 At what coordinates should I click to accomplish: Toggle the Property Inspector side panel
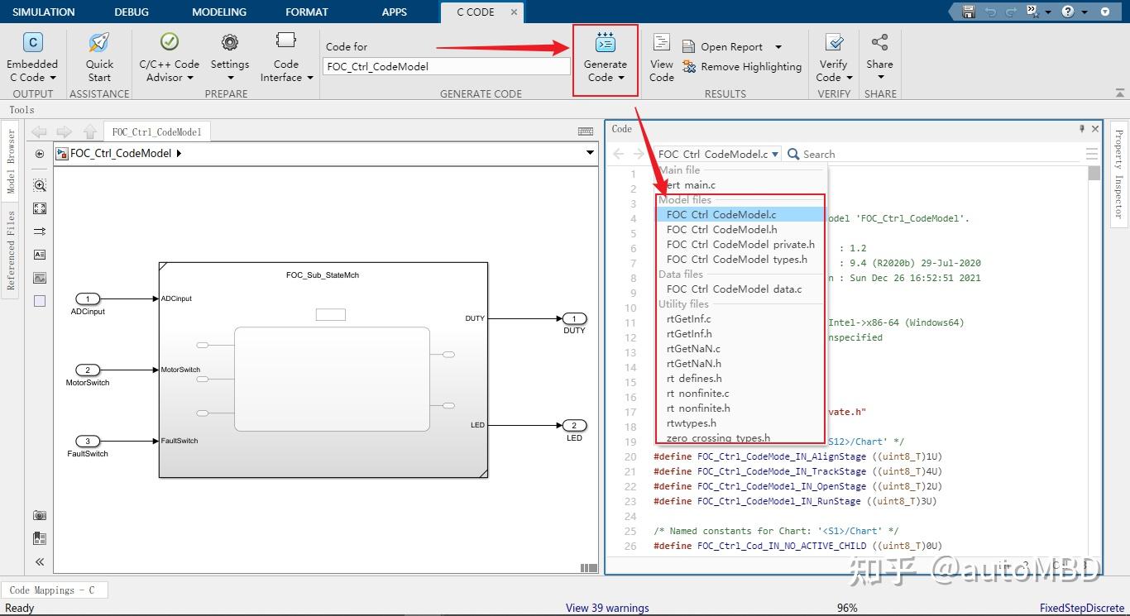(1118, 174)
